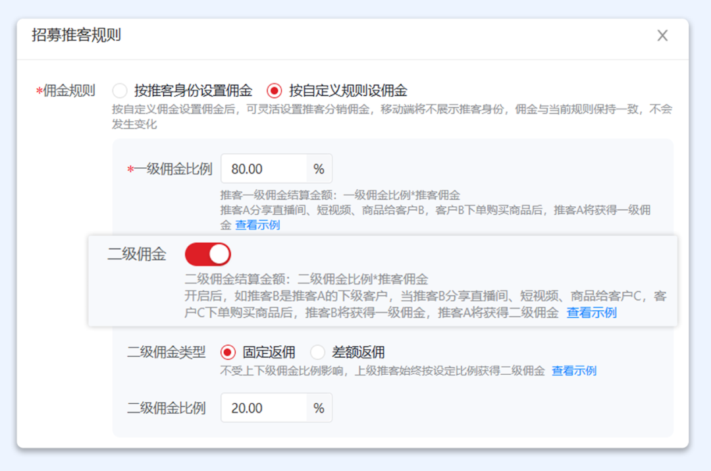The height and width of the screenshot is (471, 711).
Task: Choose 差额返佣 commission type
Action: tap(318, 352)
